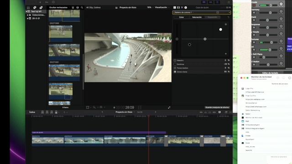Screen dimensions: 292x164
Task: Select the Zonas claras radio button
Action: pos(175,72)
